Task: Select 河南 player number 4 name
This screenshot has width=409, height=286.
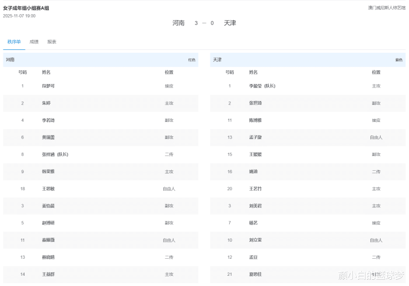Action: tap(48, 120)
